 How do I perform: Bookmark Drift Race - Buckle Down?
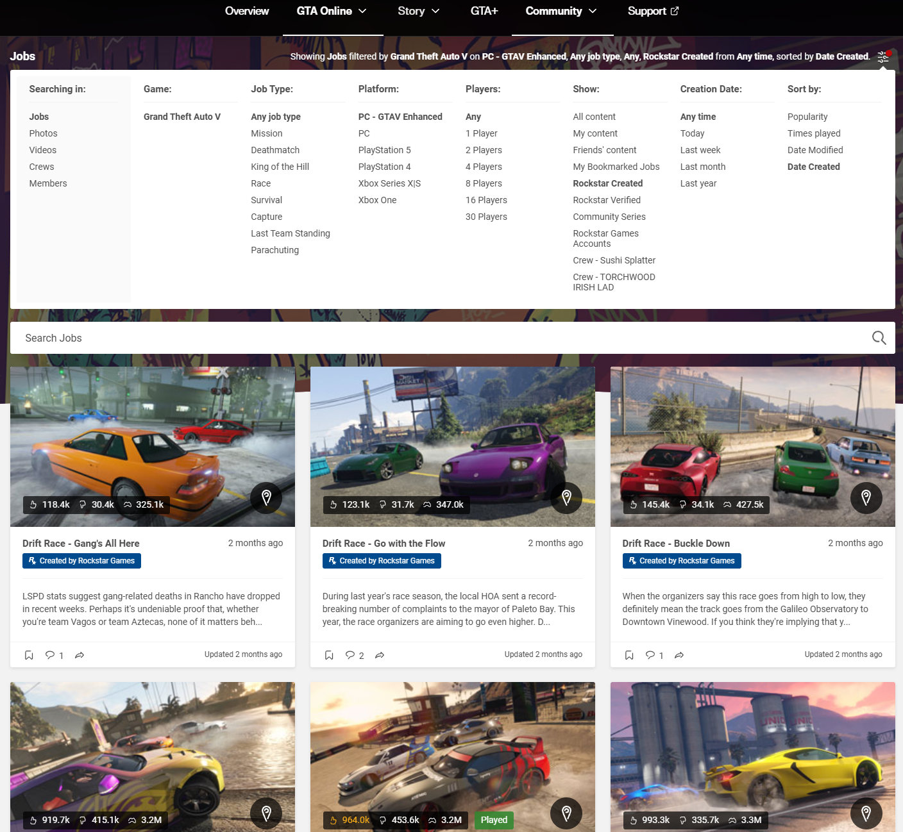629,655
